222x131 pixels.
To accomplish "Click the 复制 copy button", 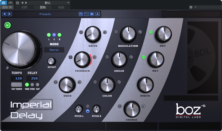I will point(43,7).
